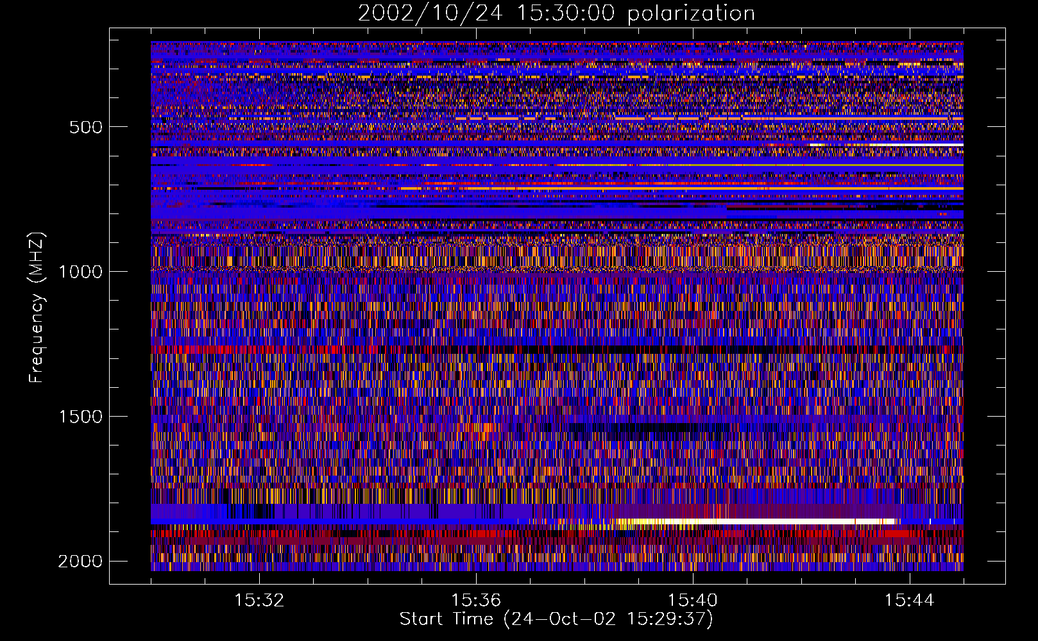Click the 15:44 time tick label
Image resolution: width=1038 pixels, height=641 pixels.
910,601
